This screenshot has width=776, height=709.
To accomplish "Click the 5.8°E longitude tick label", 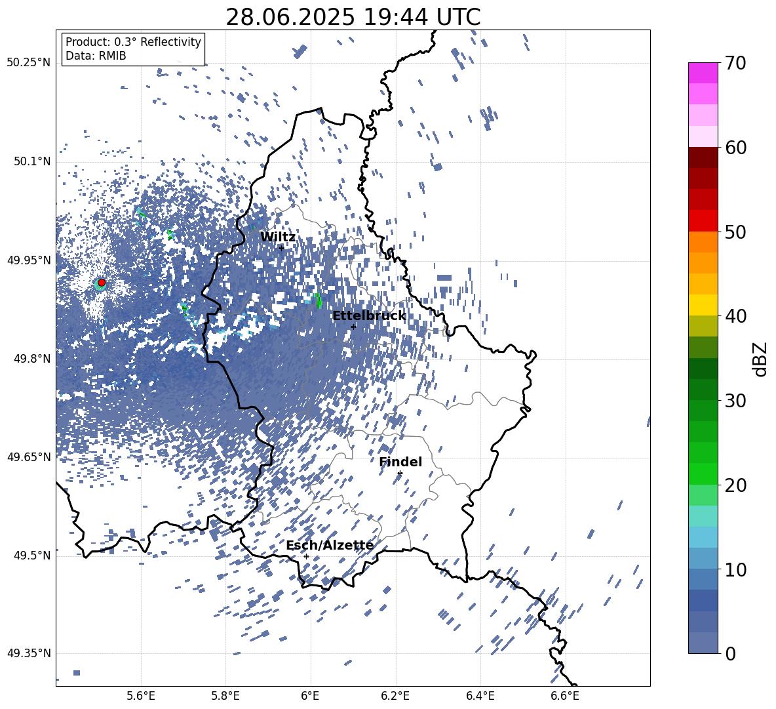I will [x=225, y=696].
